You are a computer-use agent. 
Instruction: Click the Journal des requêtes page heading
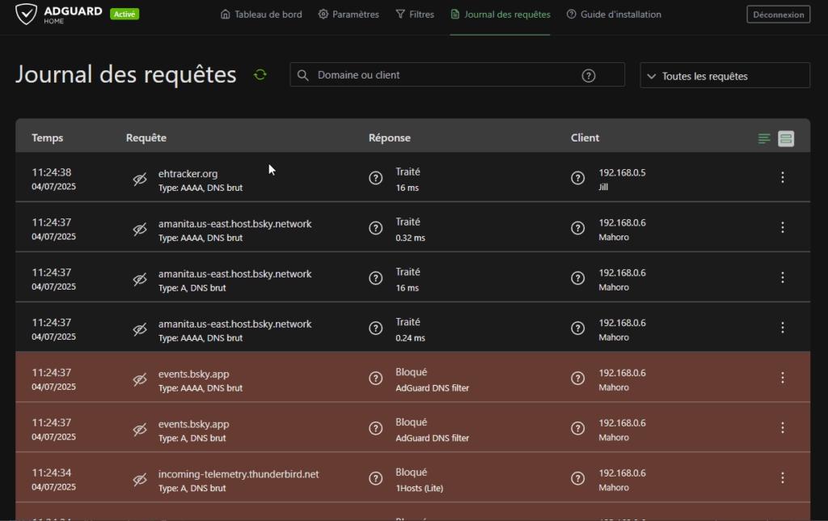pos(125,74)
